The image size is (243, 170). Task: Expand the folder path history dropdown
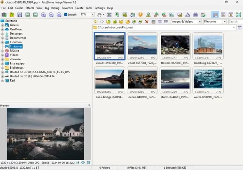(x=234, y=28)
